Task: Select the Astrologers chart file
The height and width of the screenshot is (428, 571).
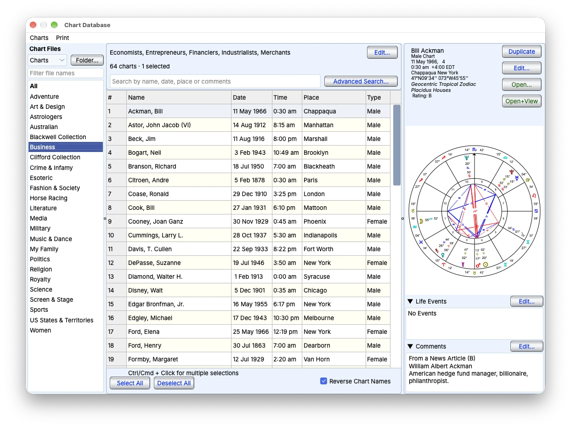Action: tap(66, 117)
